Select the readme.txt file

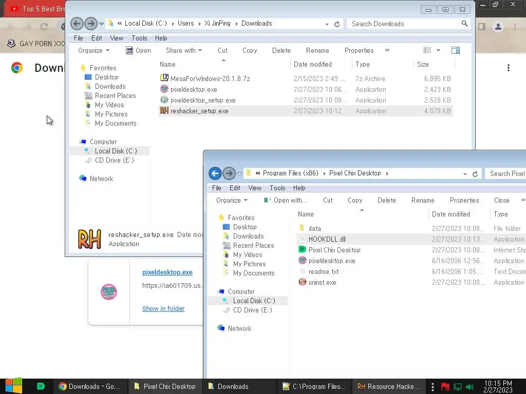pos(324,271)
